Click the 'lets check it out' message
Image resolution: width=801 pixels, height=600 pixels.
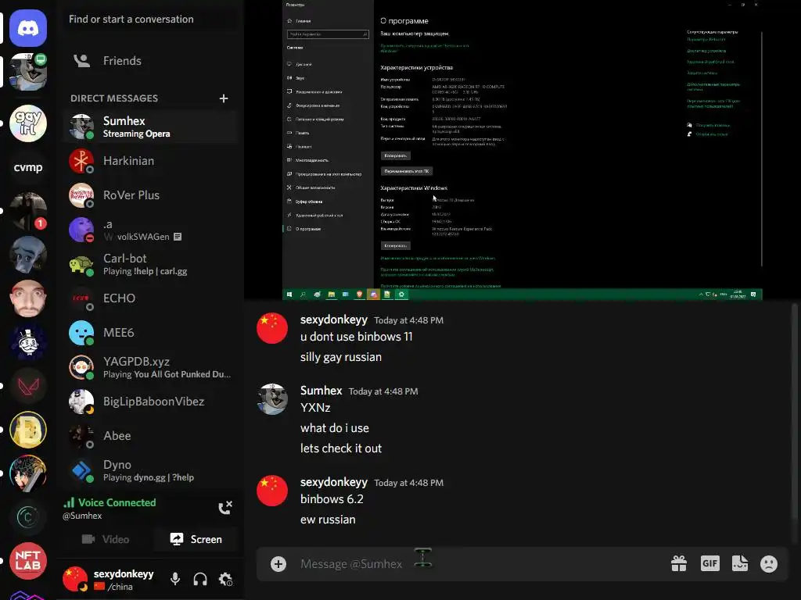point(341,448)
